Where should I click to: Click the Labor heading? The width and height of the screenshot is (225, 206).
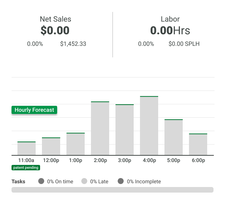click(x=170, y=19)
